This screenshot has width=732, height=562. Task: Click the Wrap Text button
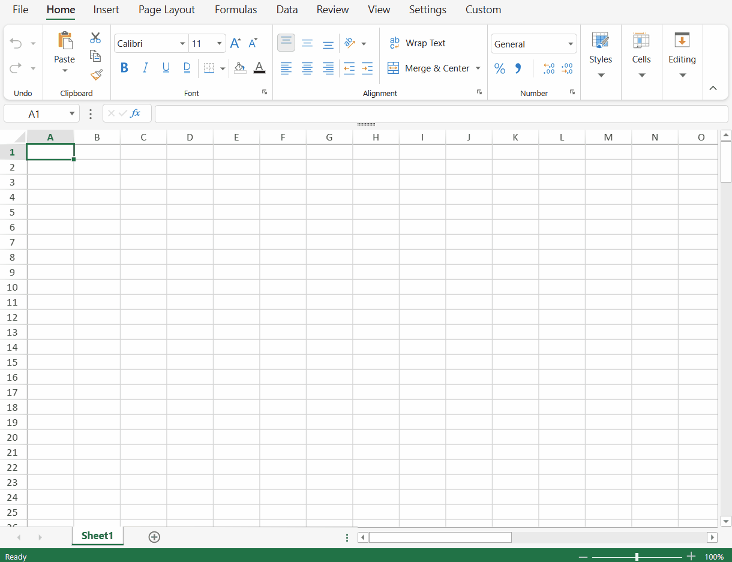pos(418,43)
